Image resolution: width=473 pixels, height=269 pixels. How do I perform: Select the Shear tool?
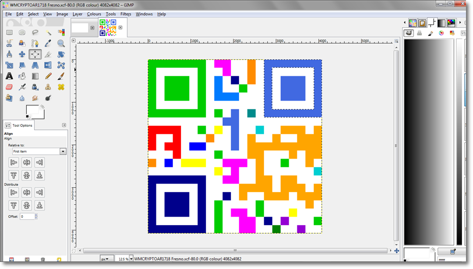click(22, 65)
